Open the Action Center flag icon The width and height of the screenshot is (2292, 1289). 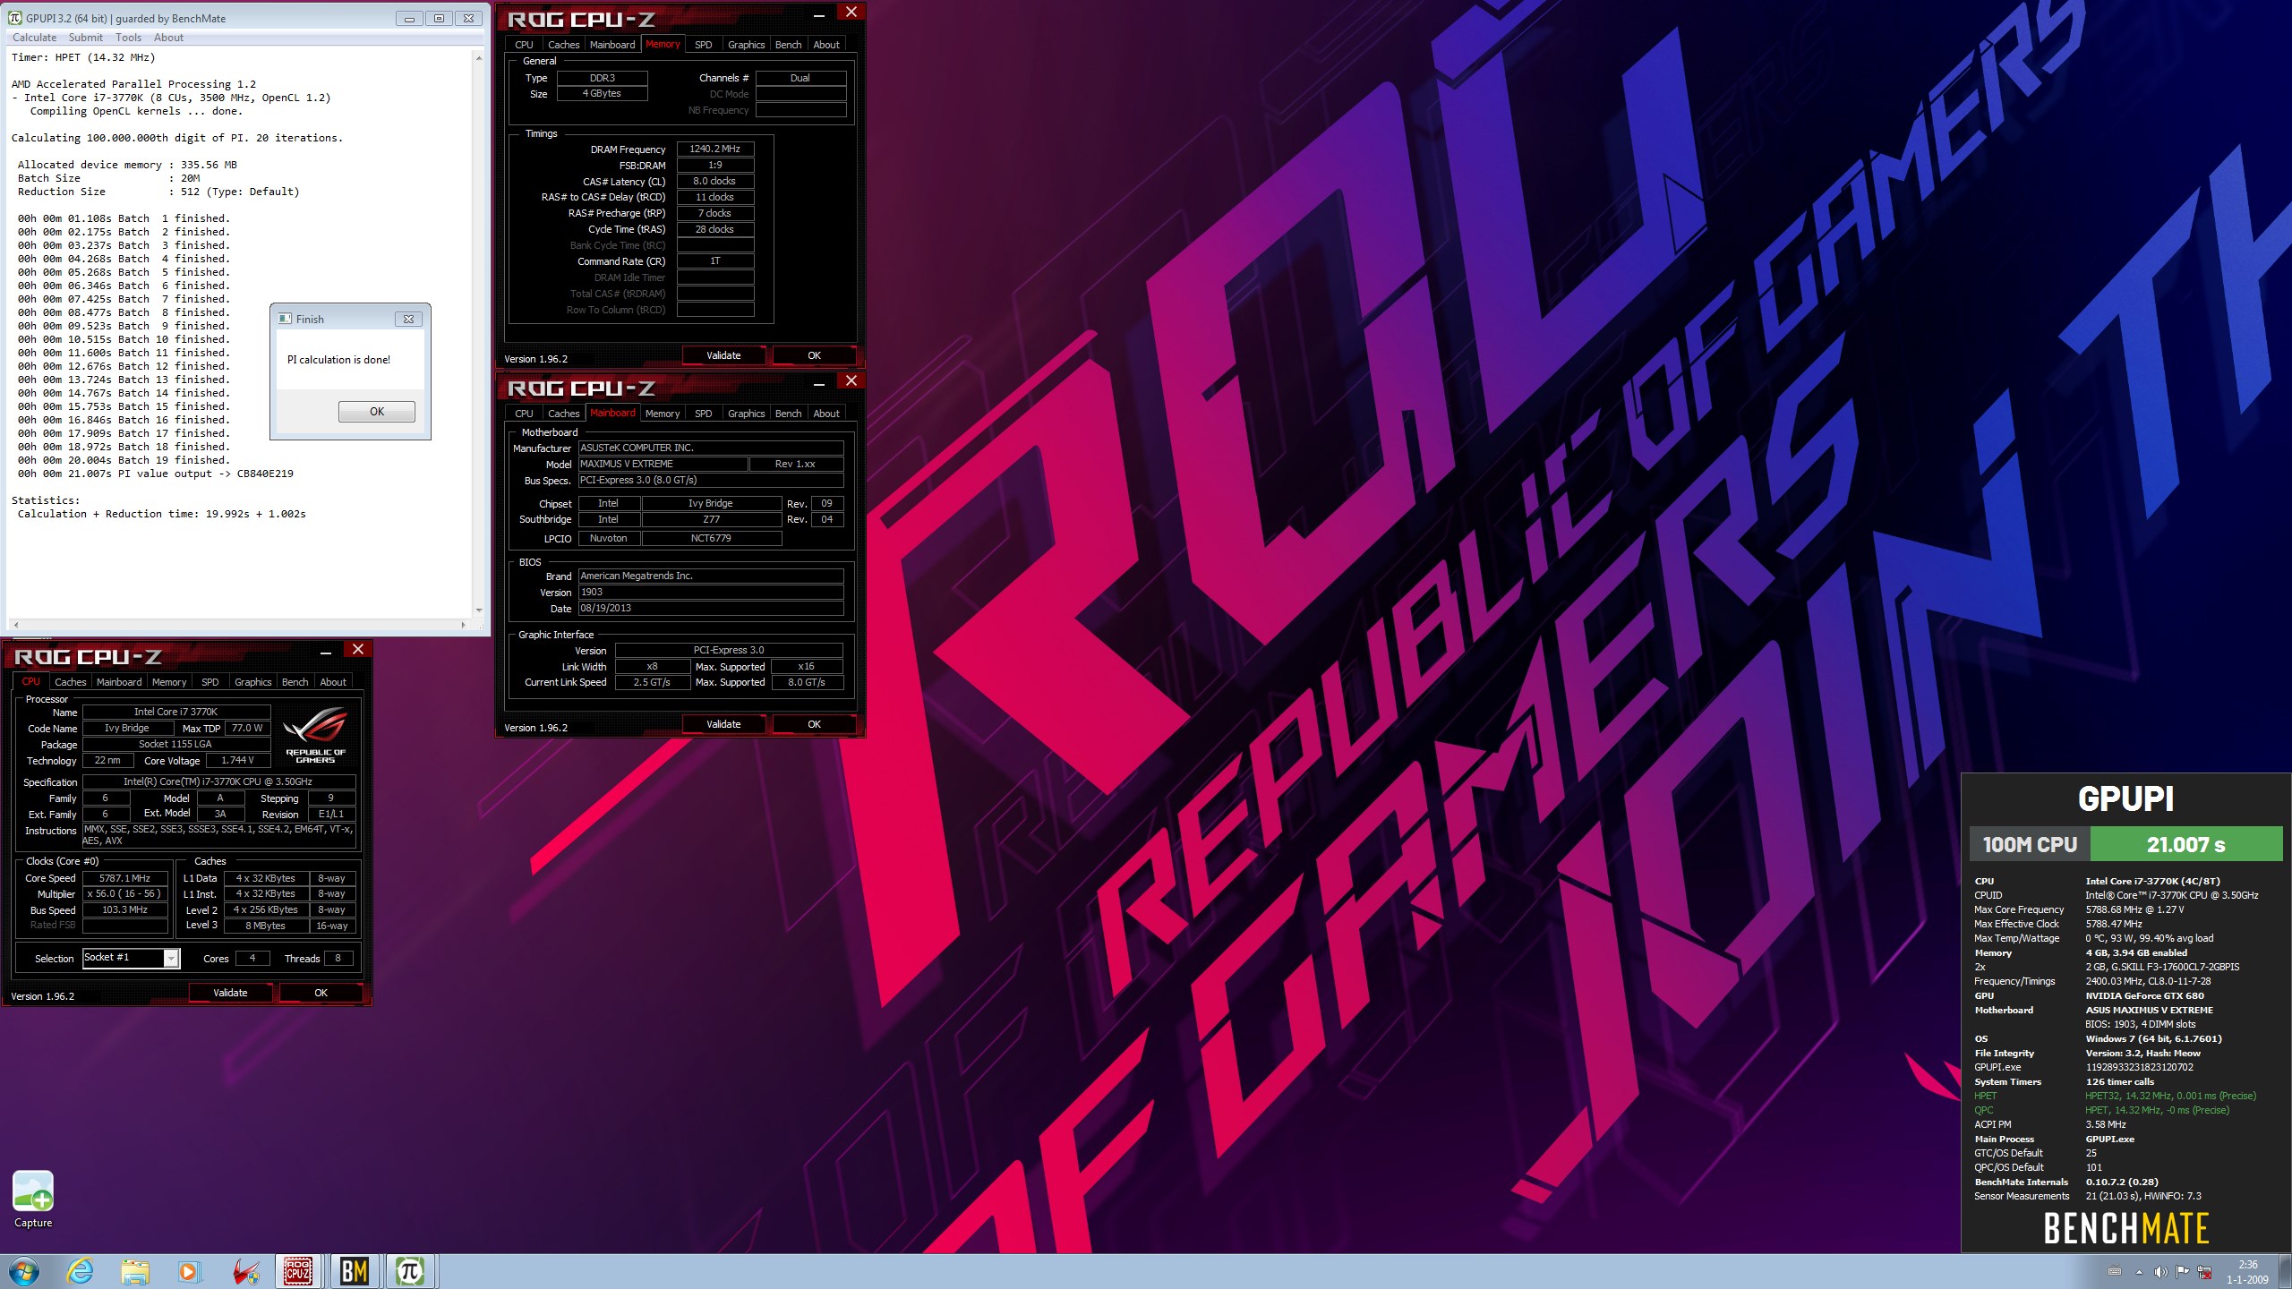click(x=2182, y=1272)
